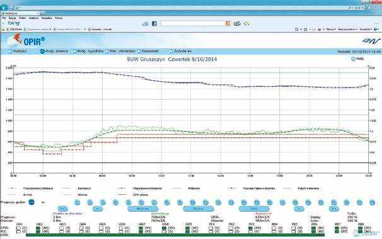Select hour 12 circle in the forecast row
The height and width of the screenshot is (239, 382).
218,202
